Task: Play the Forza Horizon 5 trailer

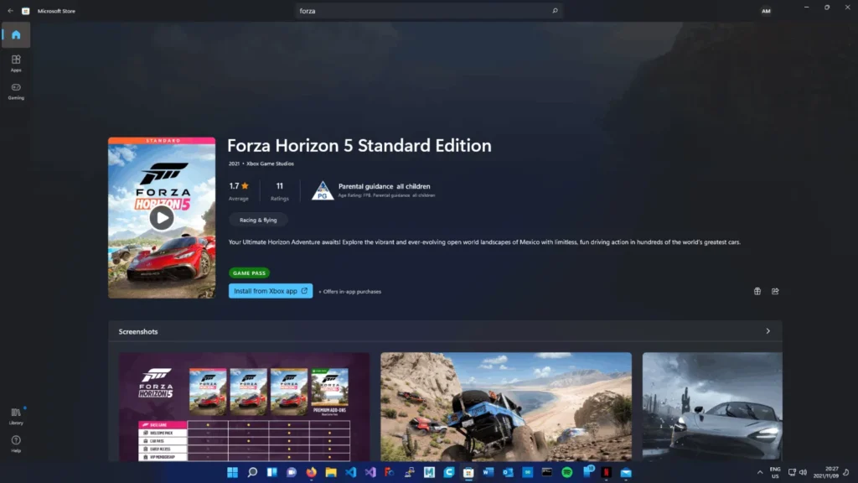Action: click(162, 218)
